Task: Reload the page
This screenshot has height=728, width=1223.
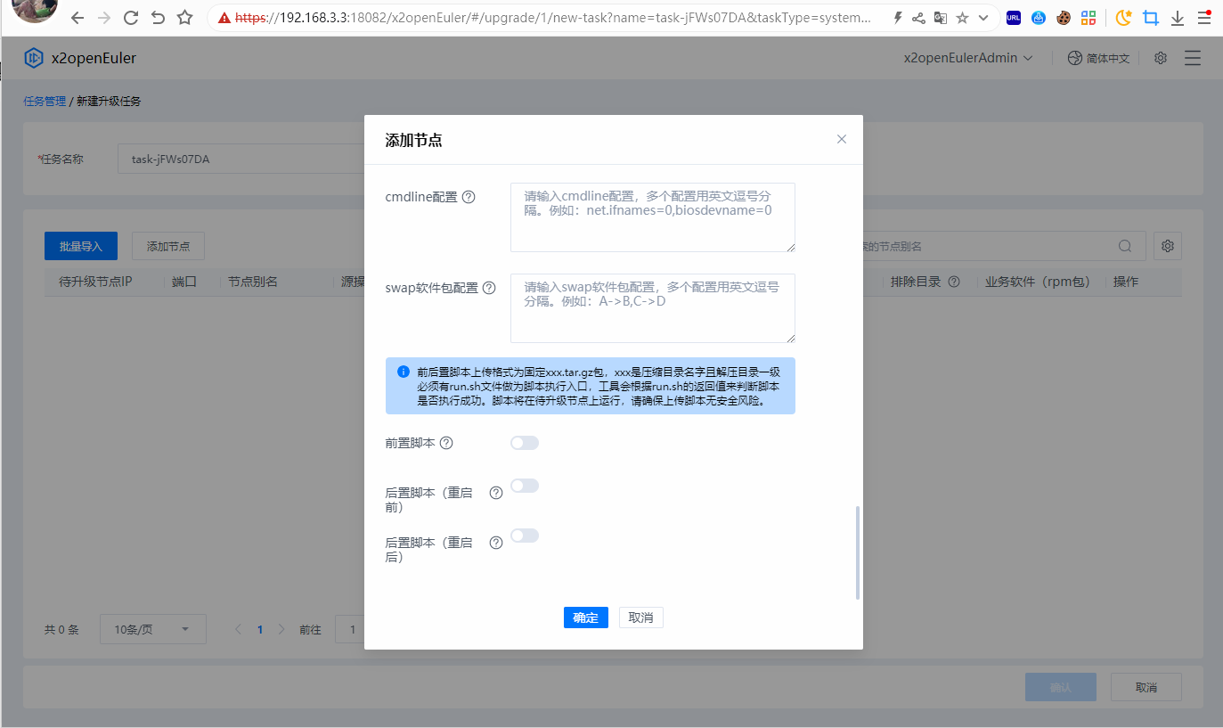Action: [131, 18]
